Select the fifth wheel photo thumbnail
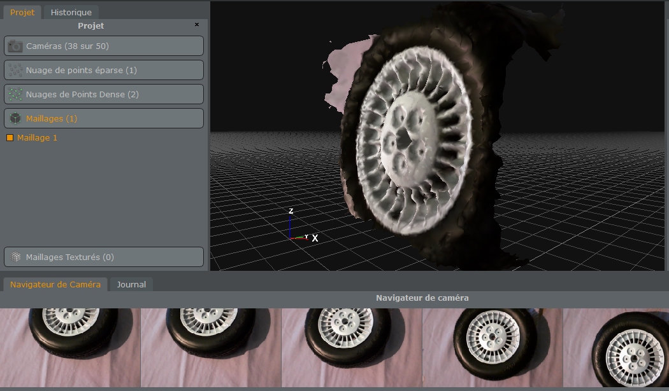This screenshot has width=669, height=391. [616, 348]
